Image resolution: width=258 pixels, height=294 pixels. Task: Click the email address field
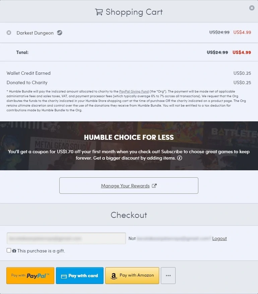[66, 238]
